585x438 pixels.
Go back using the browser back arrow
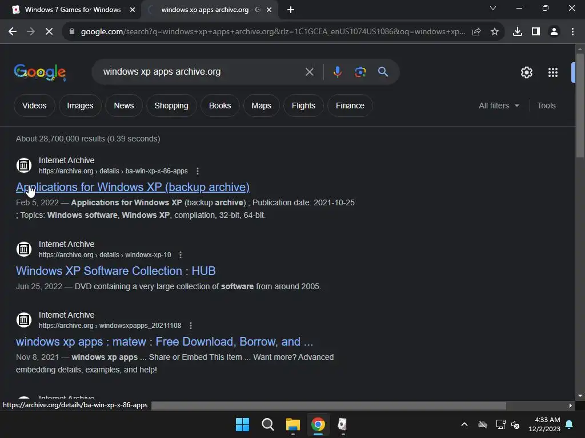(x=13, y=32)
